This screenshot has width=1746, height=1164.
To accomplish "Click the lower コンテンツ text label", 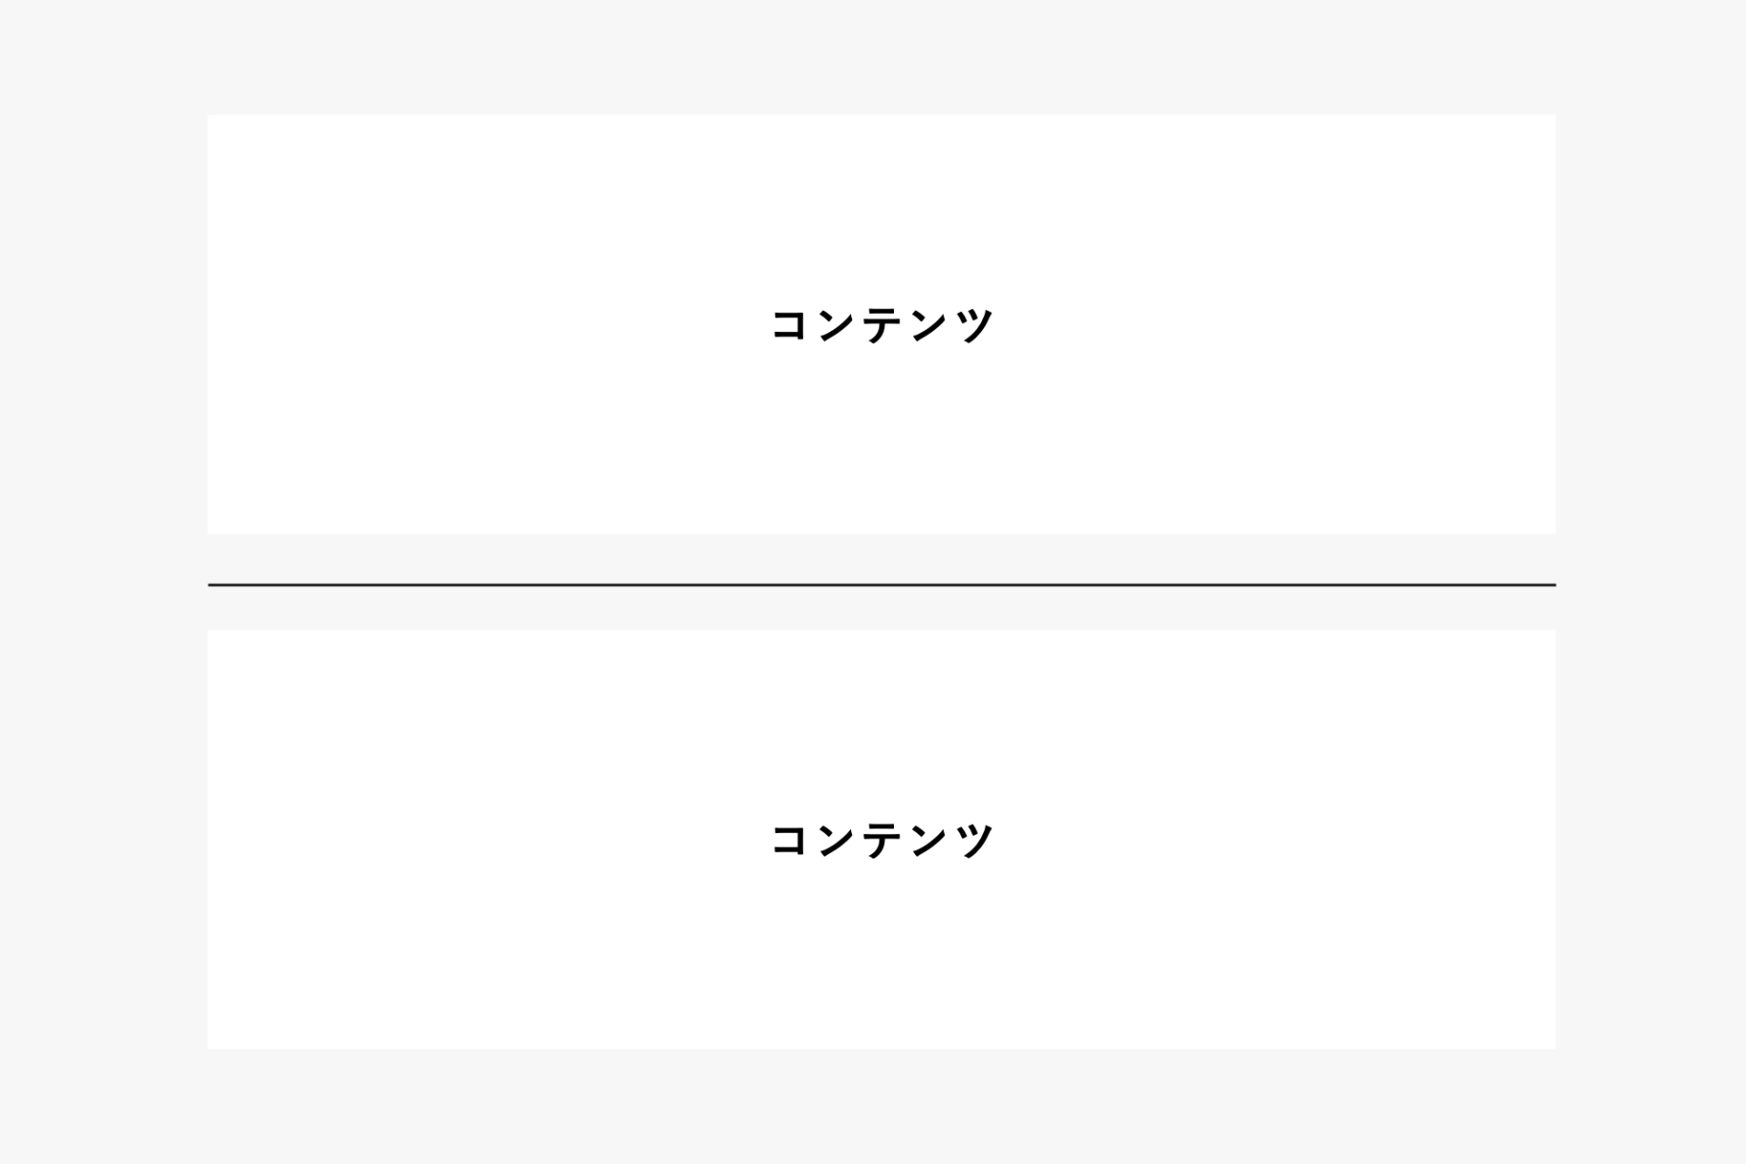I will [x=881, y=839].
